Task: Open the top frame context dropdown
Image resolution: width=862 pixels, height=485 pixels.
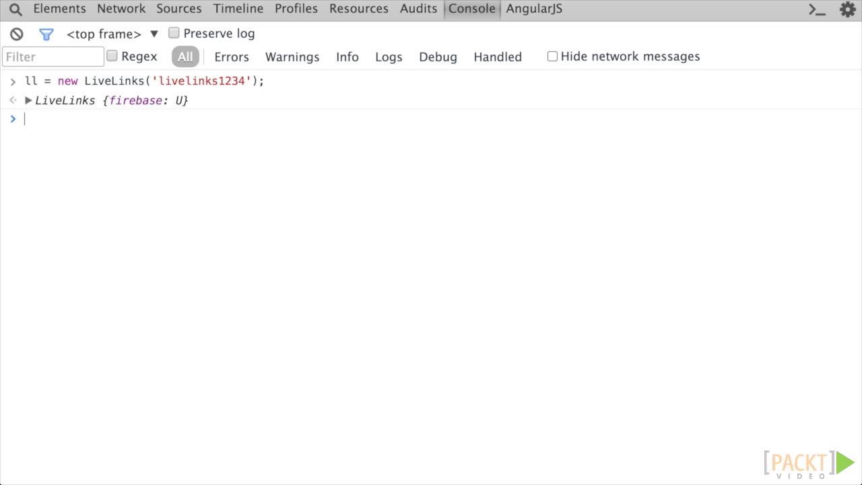Action: pyautogui.click(x=112, y=34)
